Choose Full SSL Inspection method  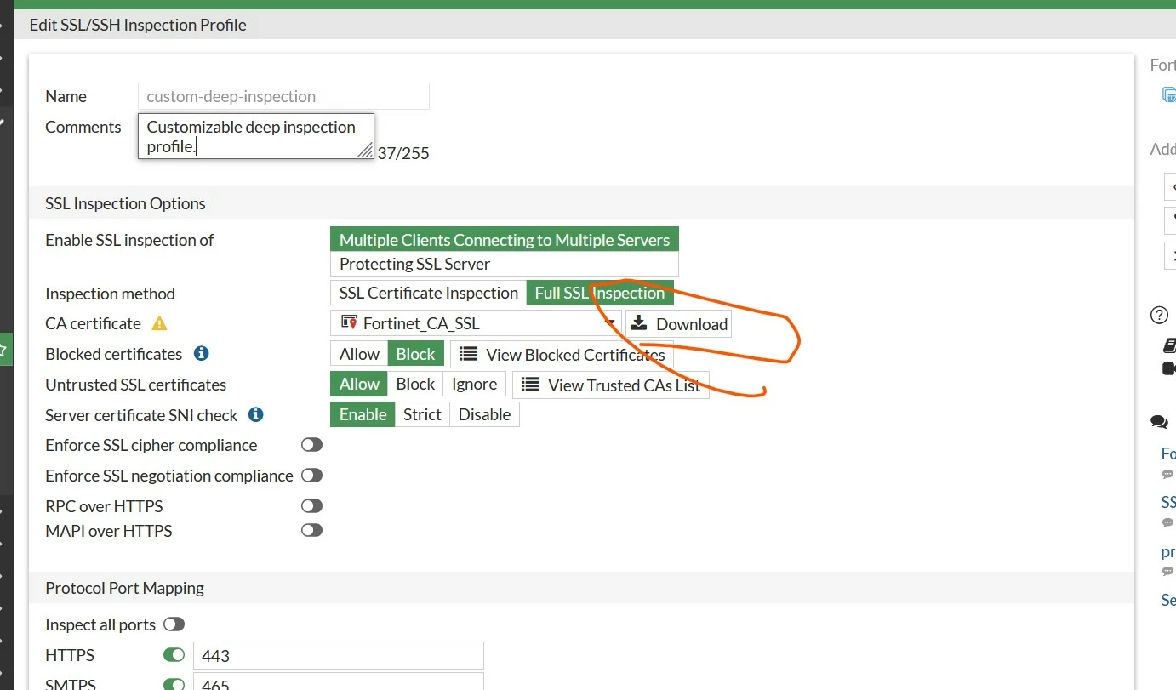coord(600,293)
